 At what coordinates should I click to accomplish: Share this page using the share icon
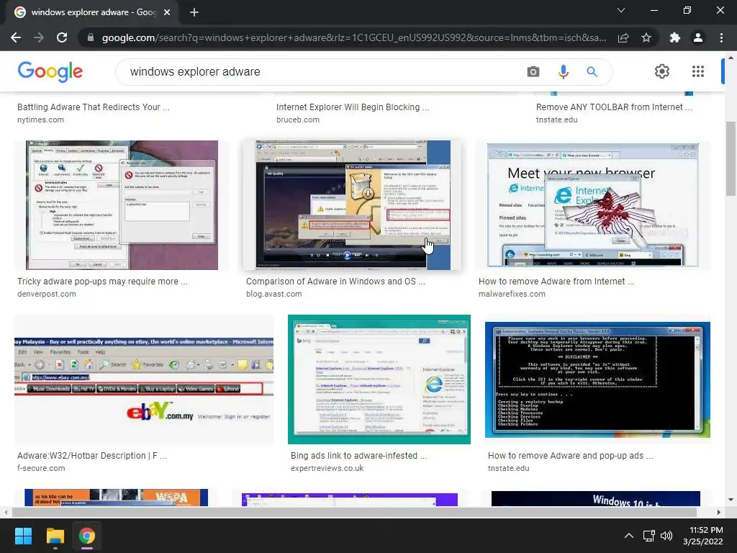(623, 37)
